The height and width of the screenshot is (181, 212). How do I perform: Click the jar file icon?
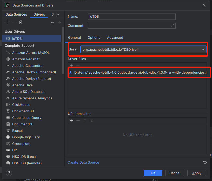tap(71, 72)
